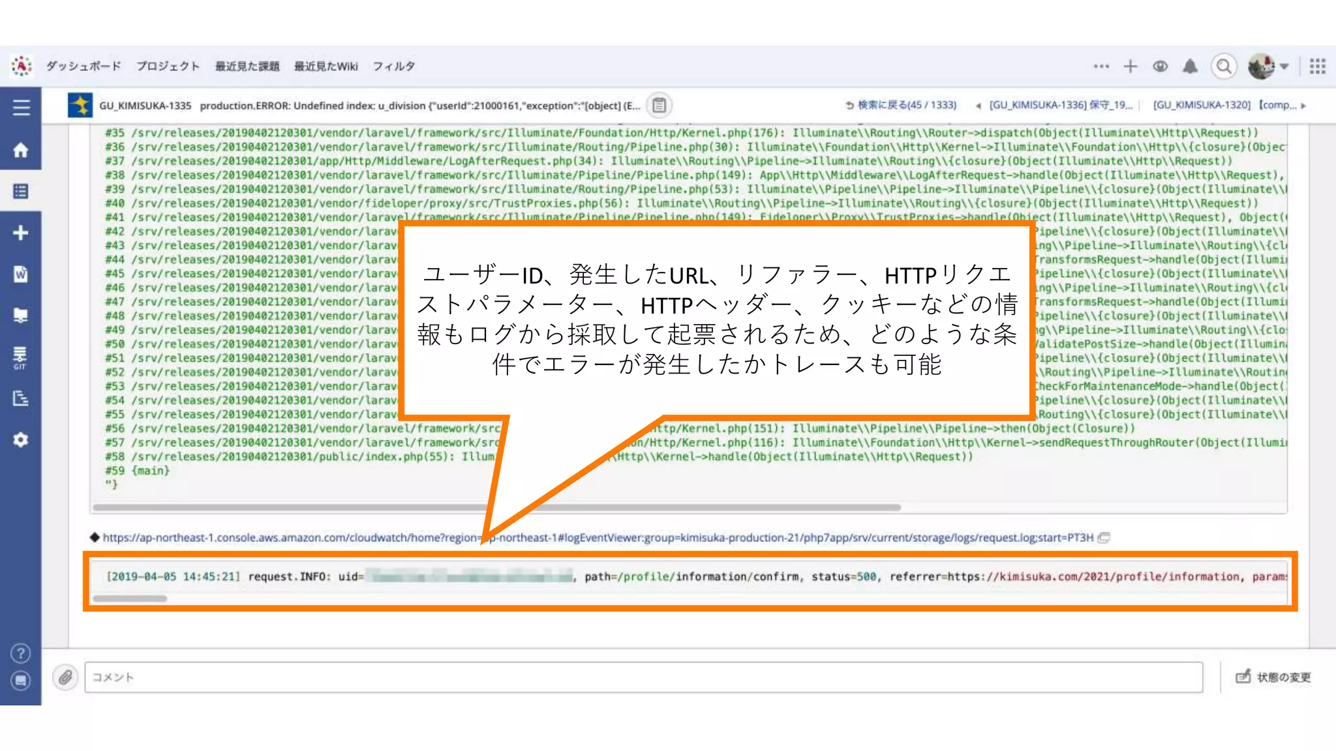Click the request.INFO log line text
Screen dimensions: 1336x751
point(695,577)
